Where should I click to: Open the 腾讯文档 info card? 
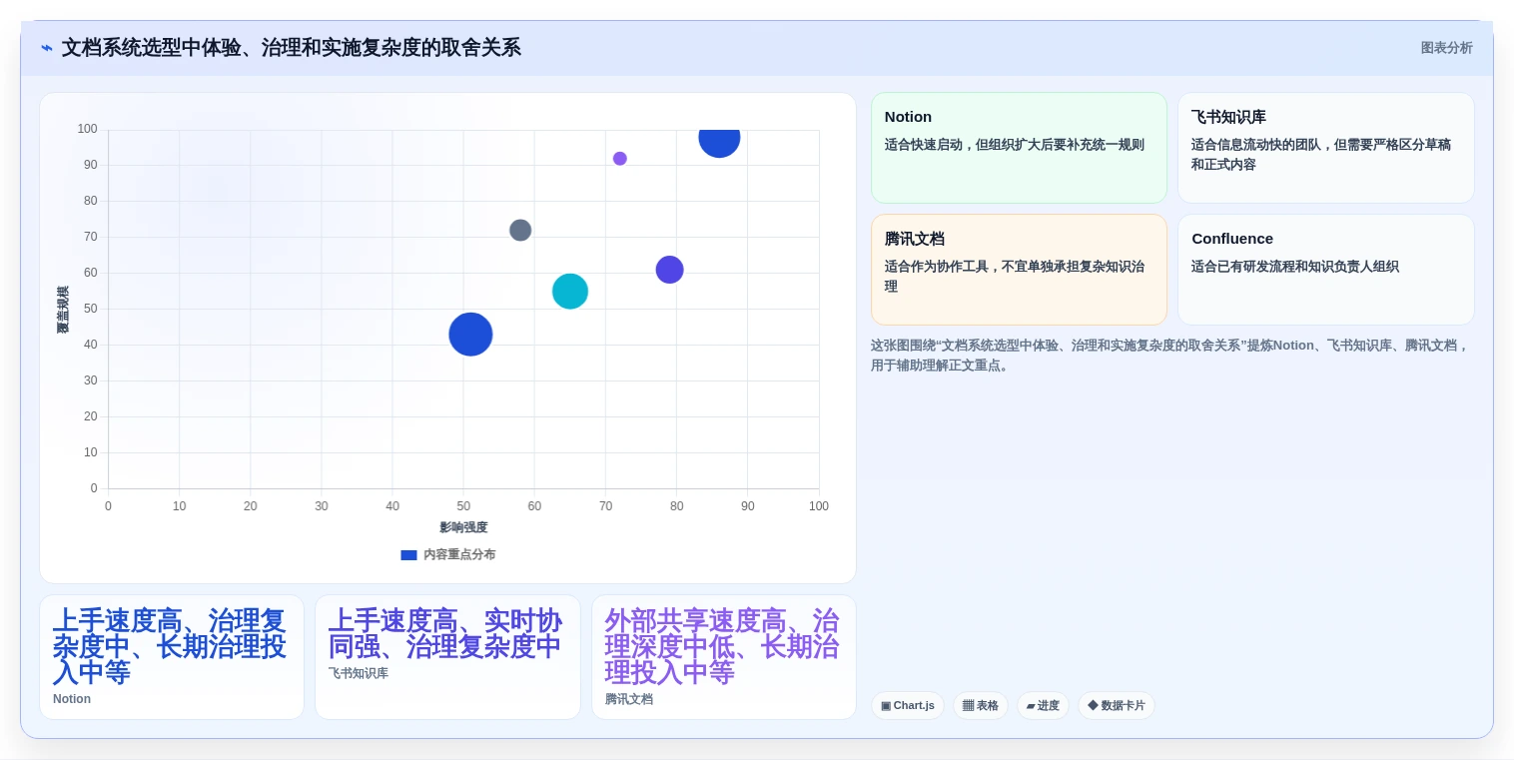(1019, 270)
